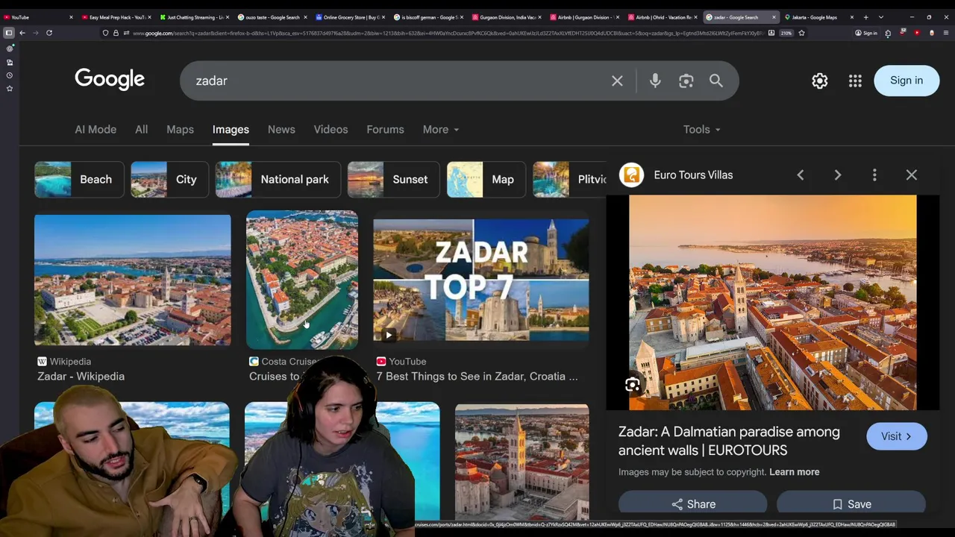This screenshot has height=537, width=955.
Task: Reset the 210% zoom level indicator
Action: pyautogui.click(x=786, y=33)
